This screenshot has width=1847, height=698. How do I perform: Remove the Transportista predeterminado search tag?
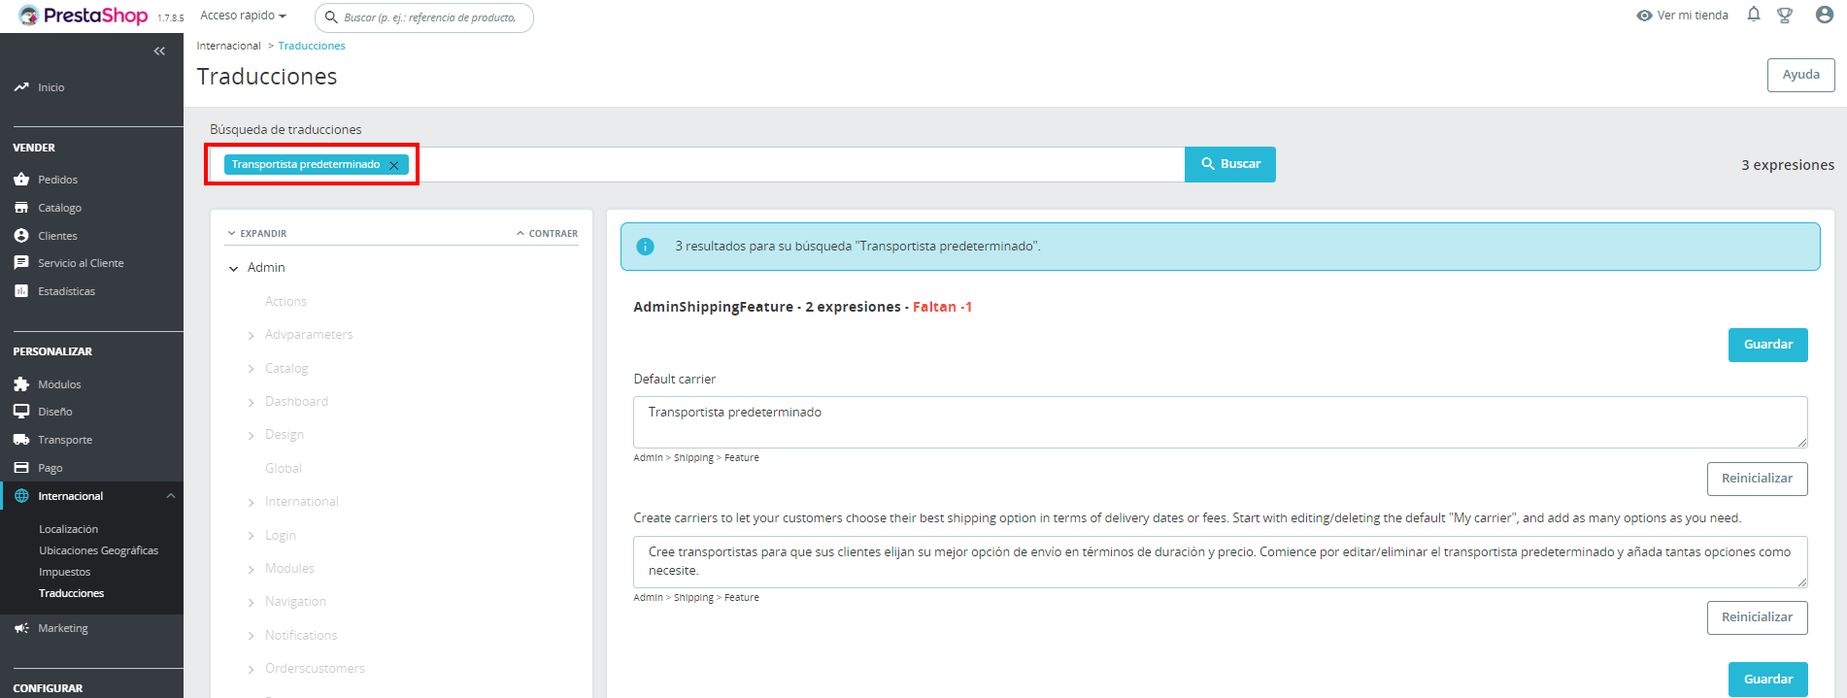(x=393, y=165)
